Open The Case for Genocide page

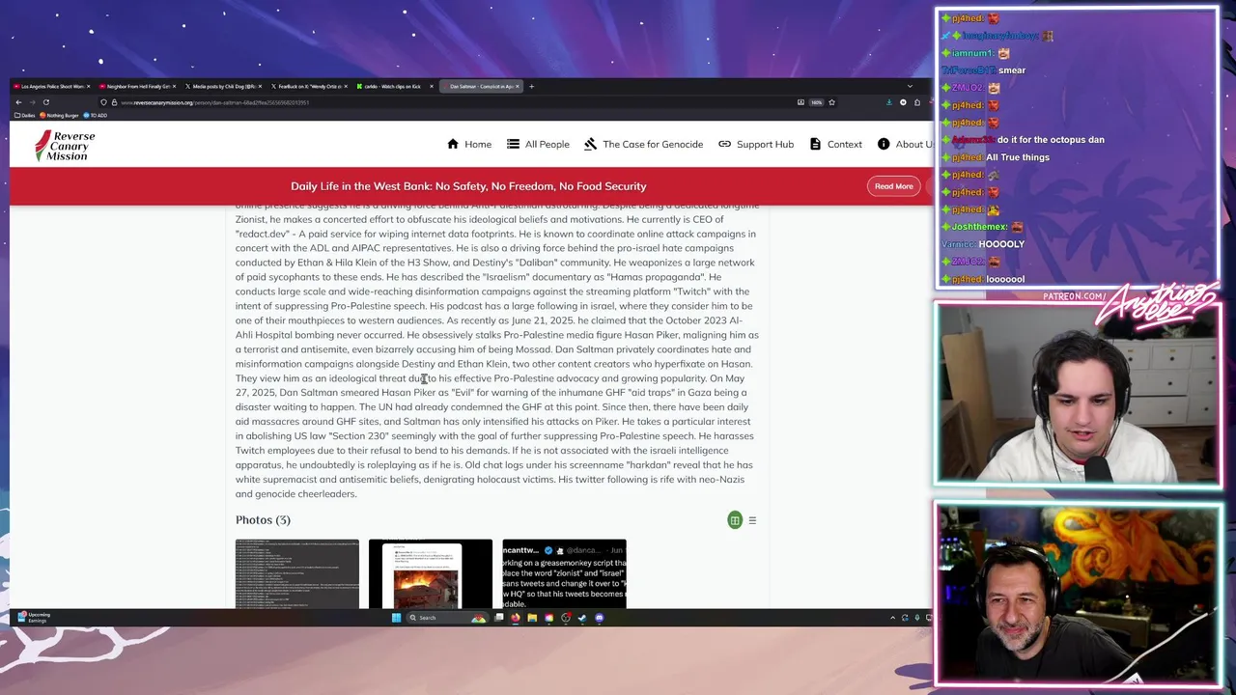(x=643, y=144)
